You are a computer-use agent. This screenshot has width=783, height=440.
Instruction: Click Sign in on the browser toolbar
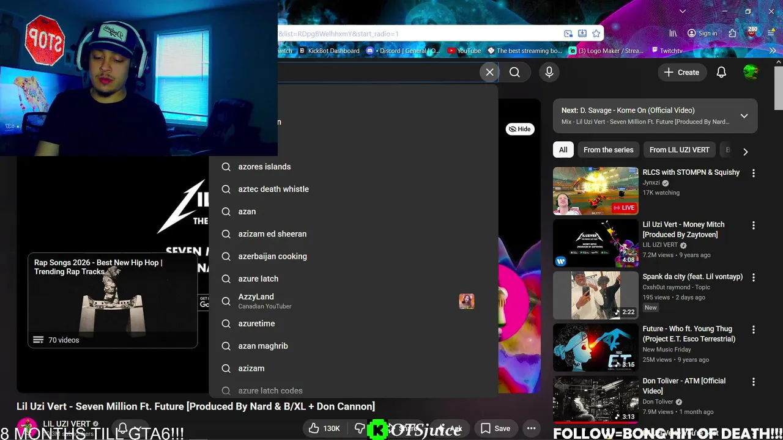[702, 34]
